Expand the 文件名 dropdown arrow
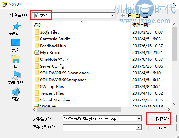Screen dimensions: 179x138 (139, 119)
